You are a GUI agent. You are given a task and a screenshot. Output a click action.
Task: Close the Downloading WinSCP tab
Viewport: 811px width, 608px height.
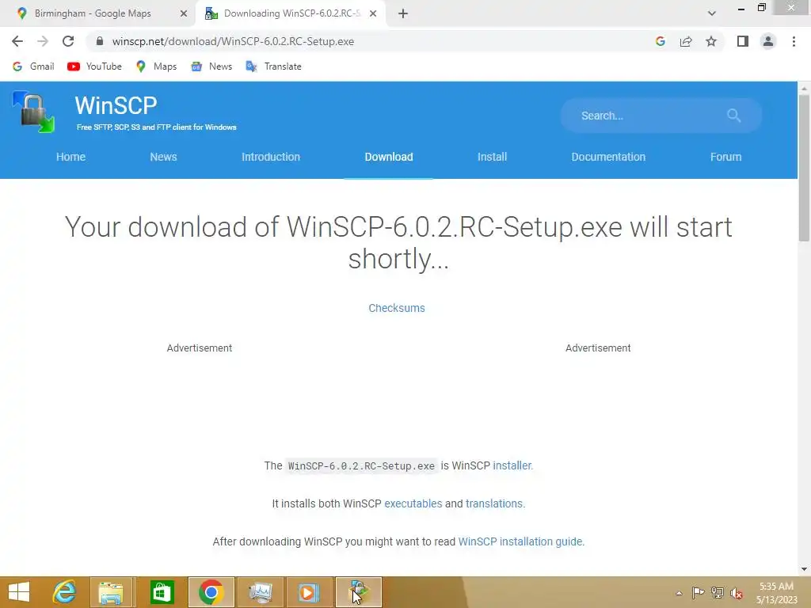pos(373,13)
